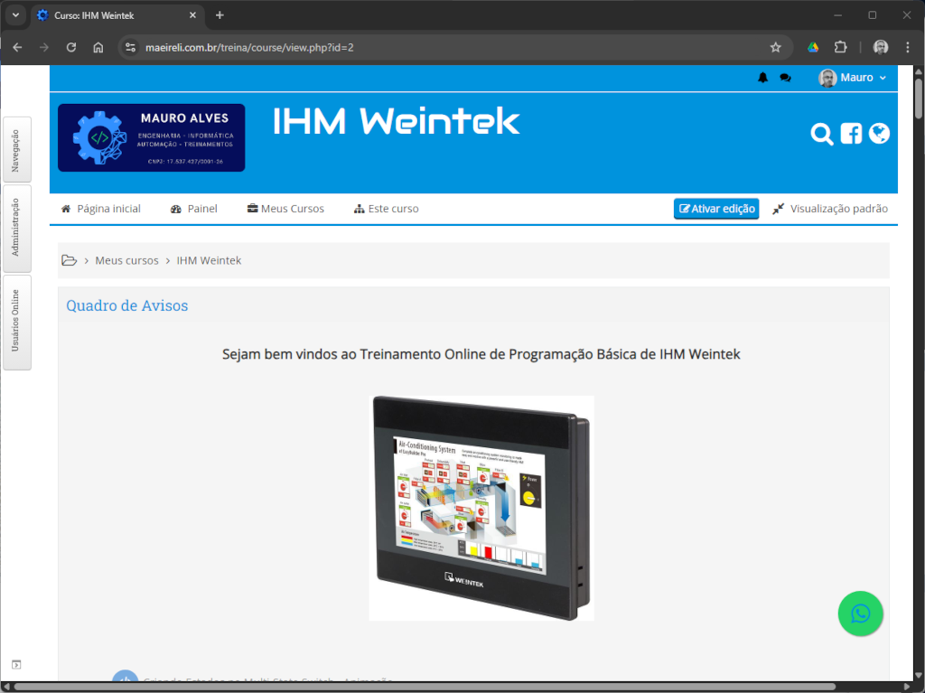Open the Quadro de Avisos heading link

(126, 305)
